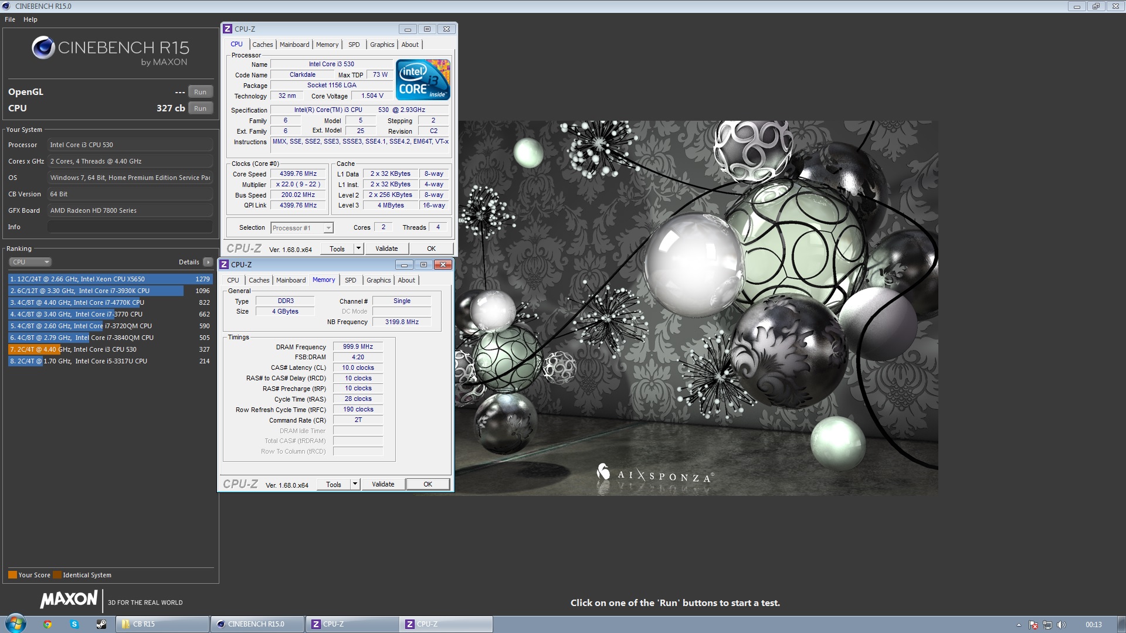Screen dimensions: 1126x633
Task: Open Chrome from the taskbar
Action: (48, 624)
